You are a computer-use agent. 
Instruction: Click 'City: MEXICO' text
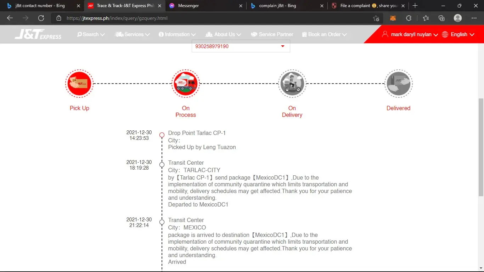[187, 227]
